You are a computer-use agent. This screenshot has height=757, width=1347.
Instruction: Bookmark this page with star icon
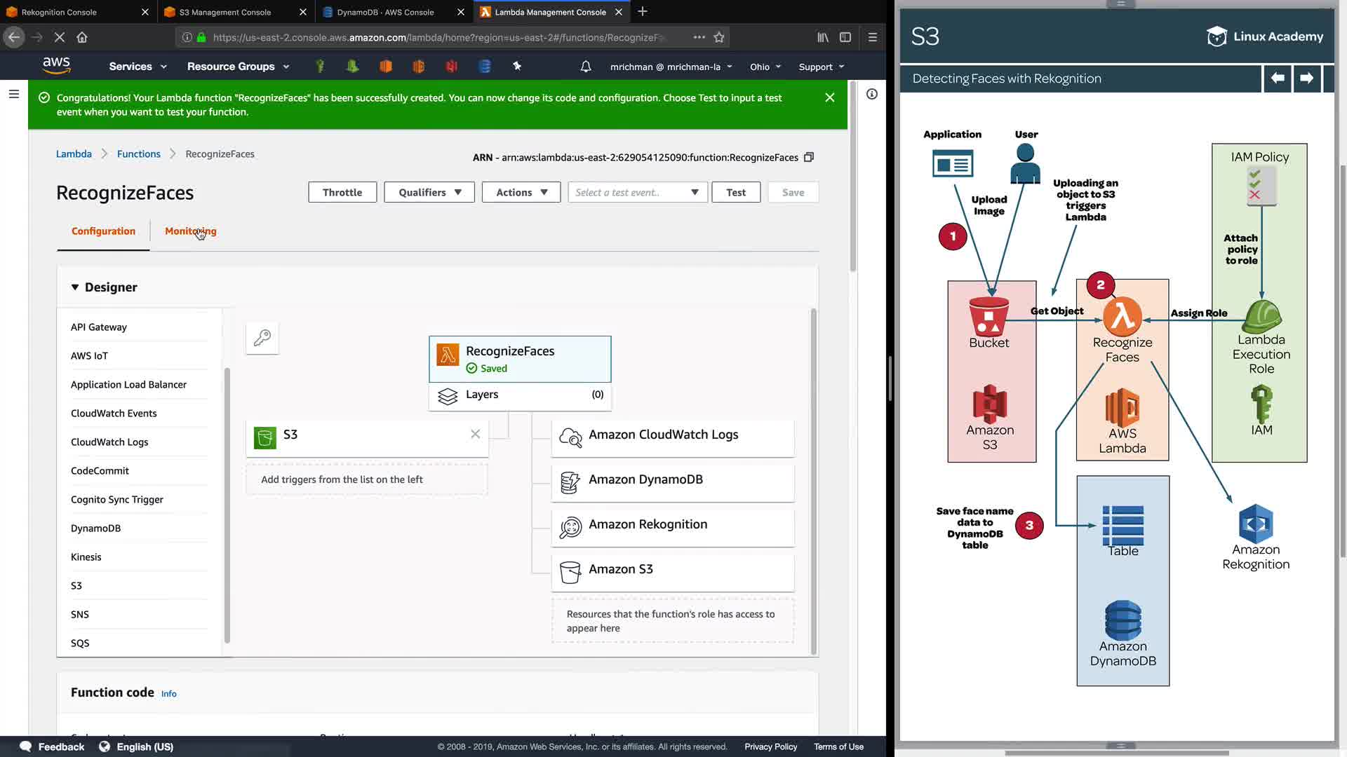tap(719, 37)
